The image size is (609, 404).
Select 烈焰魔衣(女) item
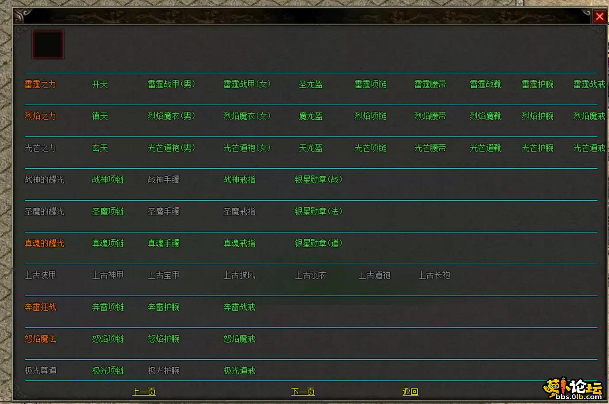coord(247,116)
